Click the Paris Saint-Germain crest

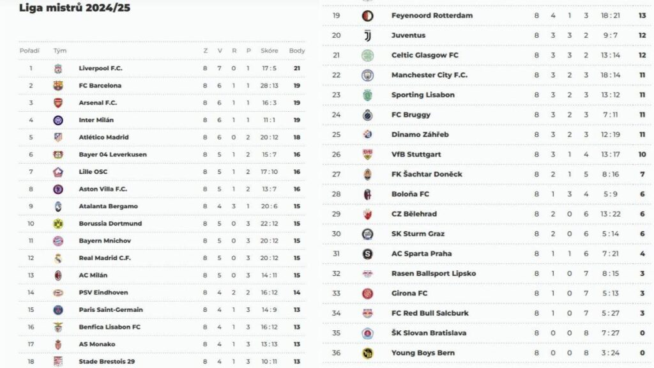[58, 310]
